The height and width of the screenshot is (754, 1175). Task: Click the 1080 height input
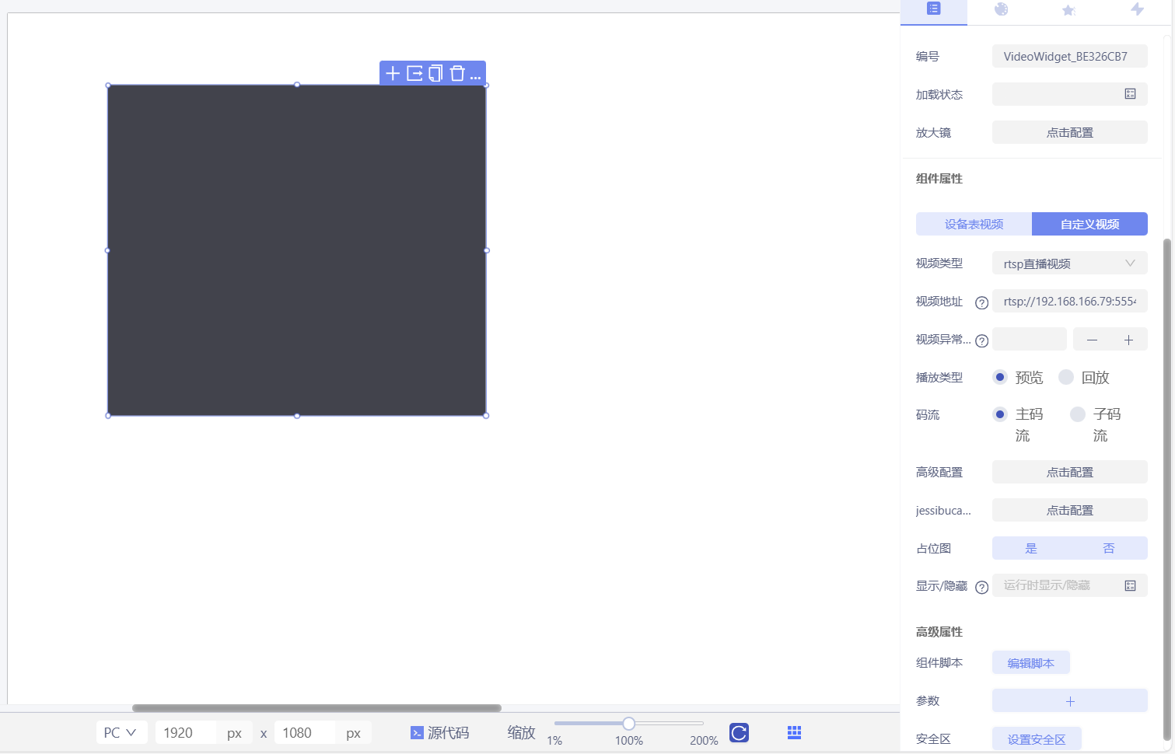pos(305,732)
